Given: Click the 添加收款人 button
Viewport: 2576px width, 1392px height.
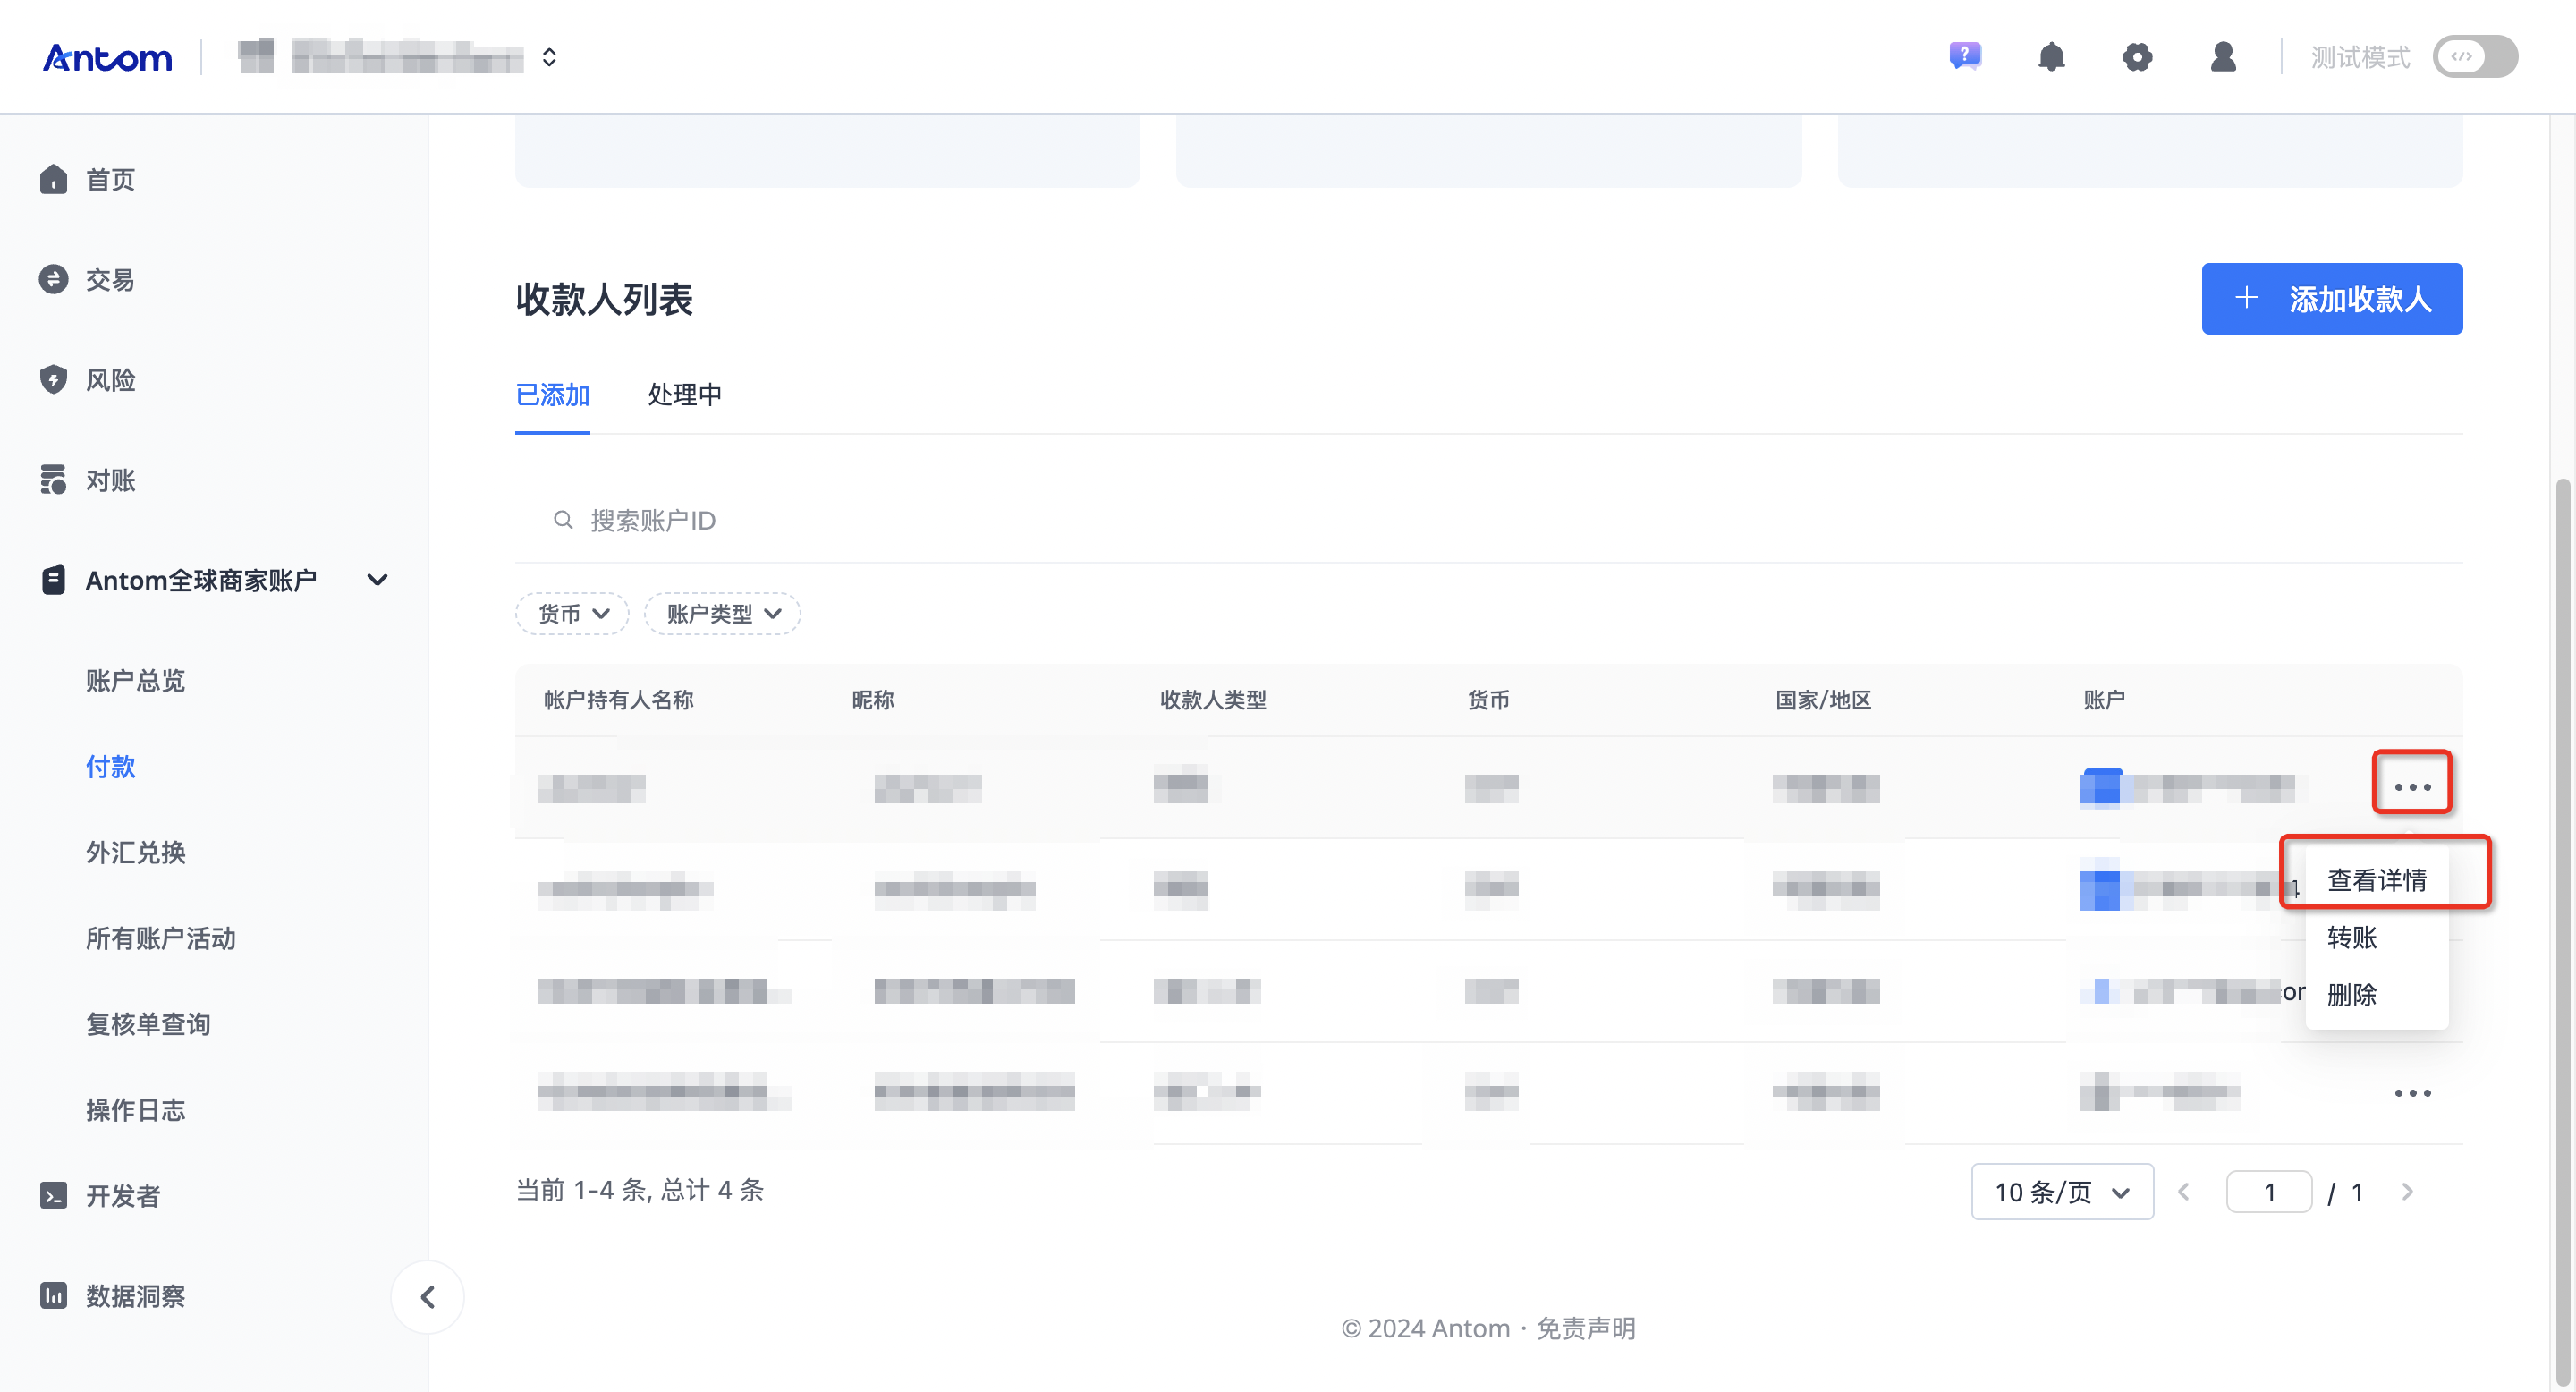Looking at the screenshot, I should (2332, 299).
